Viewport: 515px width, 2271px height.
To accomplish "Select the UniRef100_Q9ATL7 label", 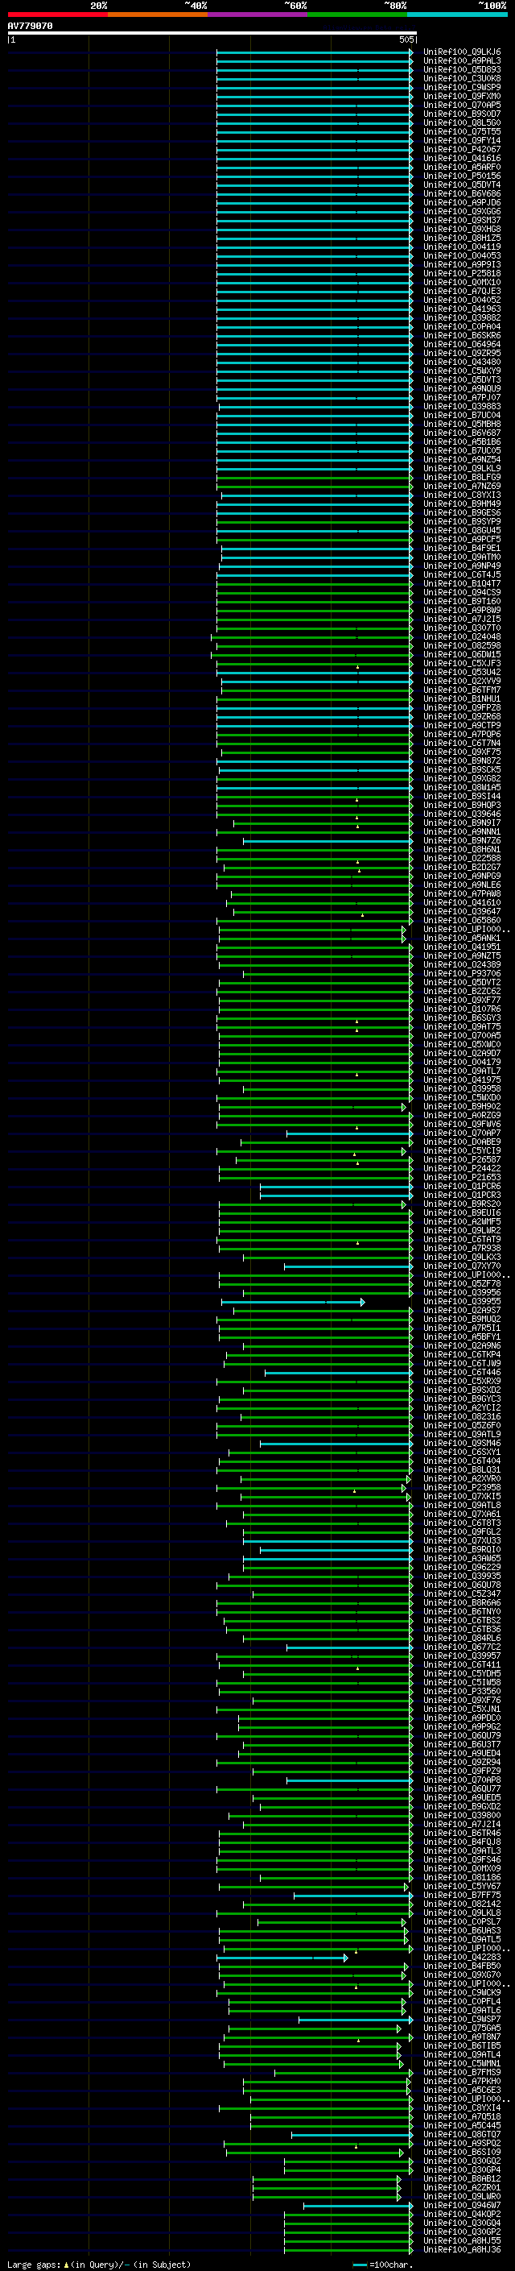I will click(x=461, y=1071).
